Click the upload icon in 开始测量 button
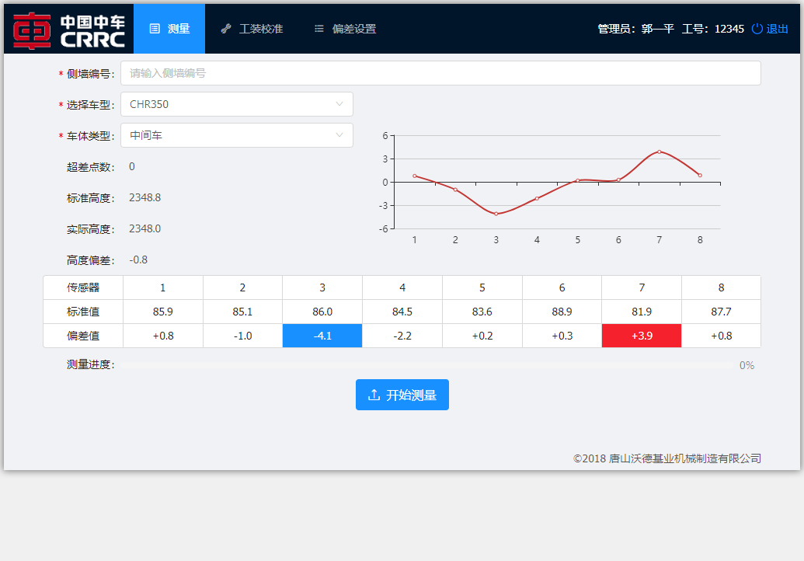Image resolution: width=804 pixels, height=561 pixels. [374, 395]
